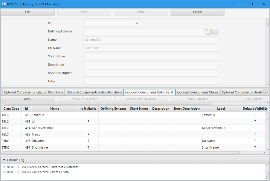Viewport: 270px width, 181px height.
Task: Focus the Description text field
Action: (x=151, y=65)
